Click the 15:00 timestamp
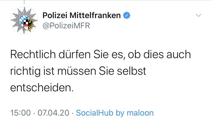Image resolution: width=211 pixels, height=124 pixels. pos(20,113)
